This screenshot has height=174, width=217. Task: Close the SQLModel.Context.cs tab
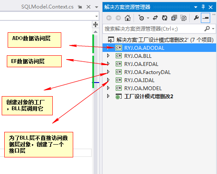point(89,7)
